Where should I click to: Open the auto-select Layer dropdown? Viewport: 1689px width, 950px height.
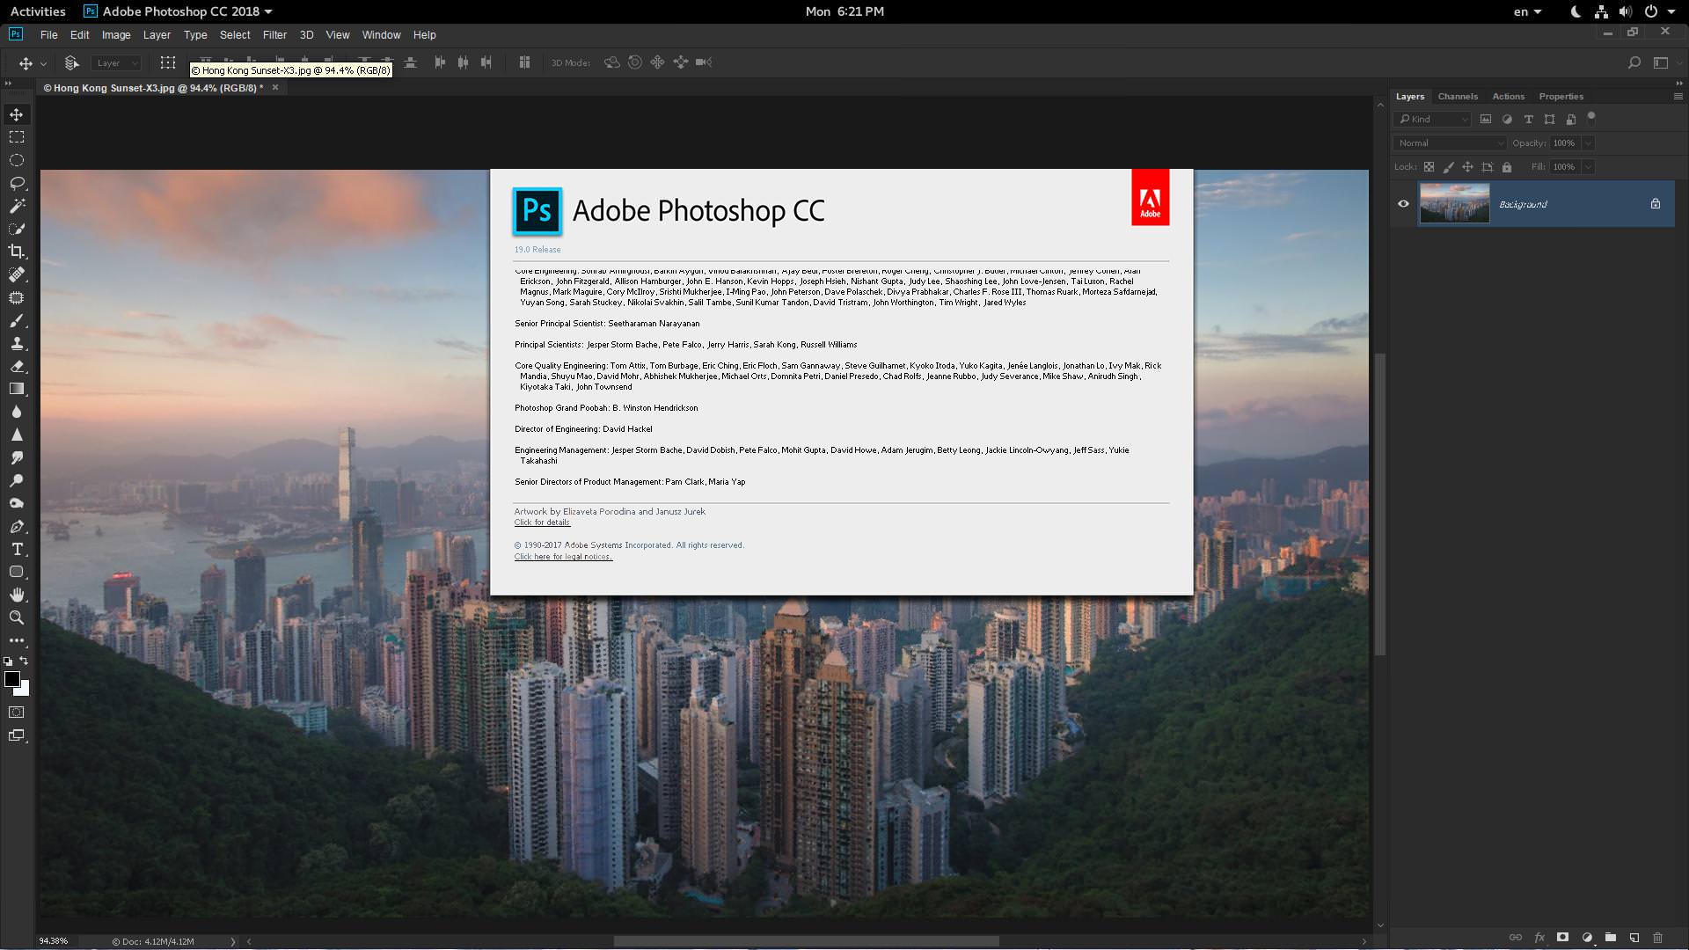[x=116, y=62]
